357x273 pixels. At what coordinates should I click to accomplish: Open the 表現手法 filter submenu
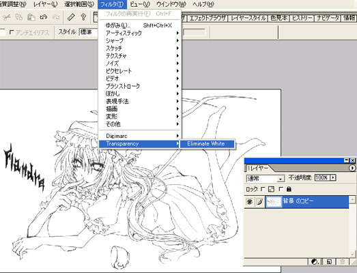[139, 101]
